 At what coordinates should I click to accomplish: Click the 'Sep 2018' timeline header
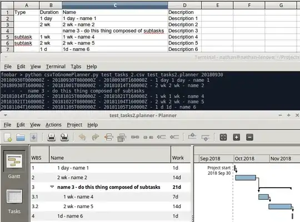click(216, 159)
